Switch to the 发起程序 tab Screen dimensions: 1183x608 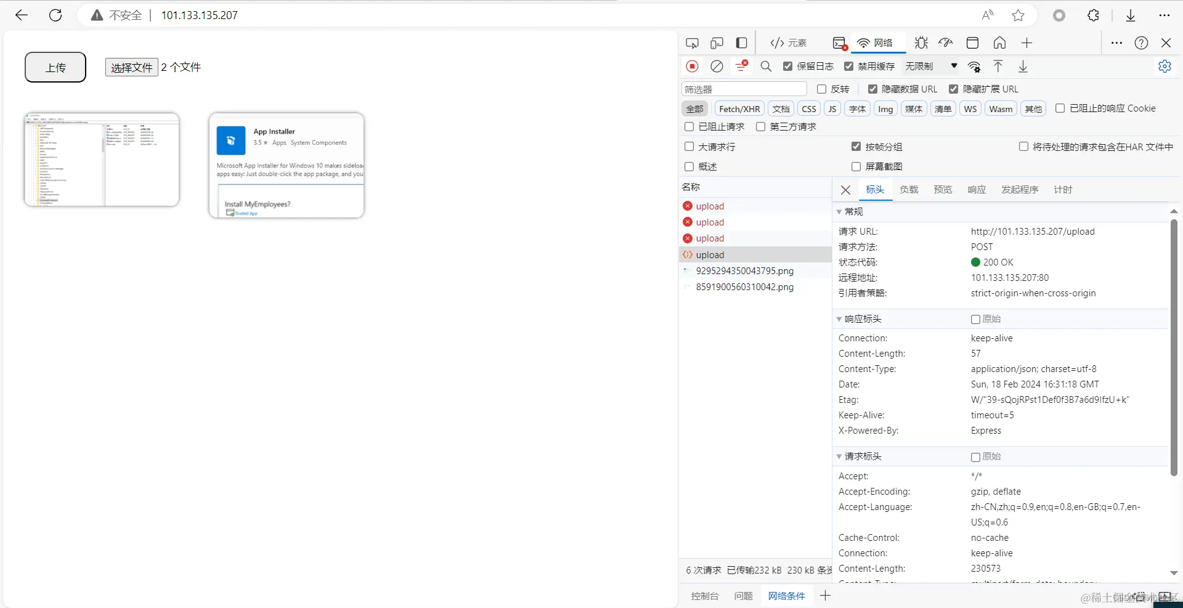tap(1020, 190)
